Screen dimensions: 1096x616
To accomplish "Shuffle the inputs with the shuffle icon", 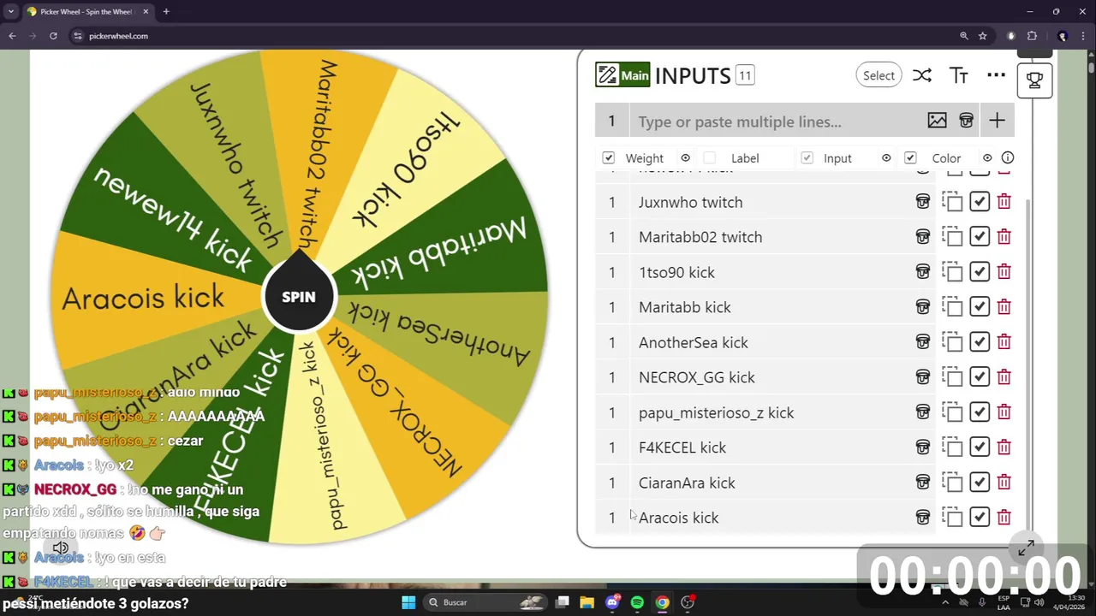I will click(x=922, y=75).
